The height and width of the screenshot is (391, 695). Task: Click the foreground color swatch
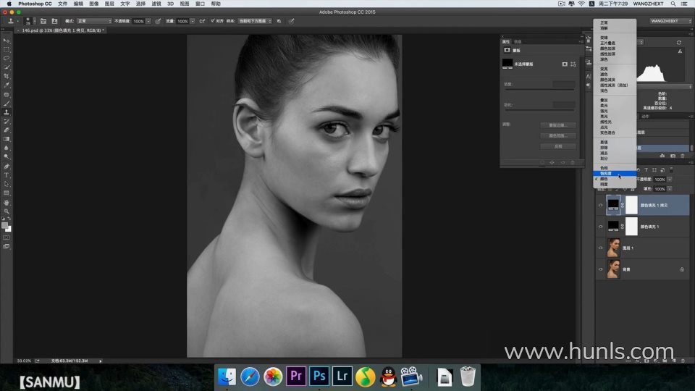[5, 225]
